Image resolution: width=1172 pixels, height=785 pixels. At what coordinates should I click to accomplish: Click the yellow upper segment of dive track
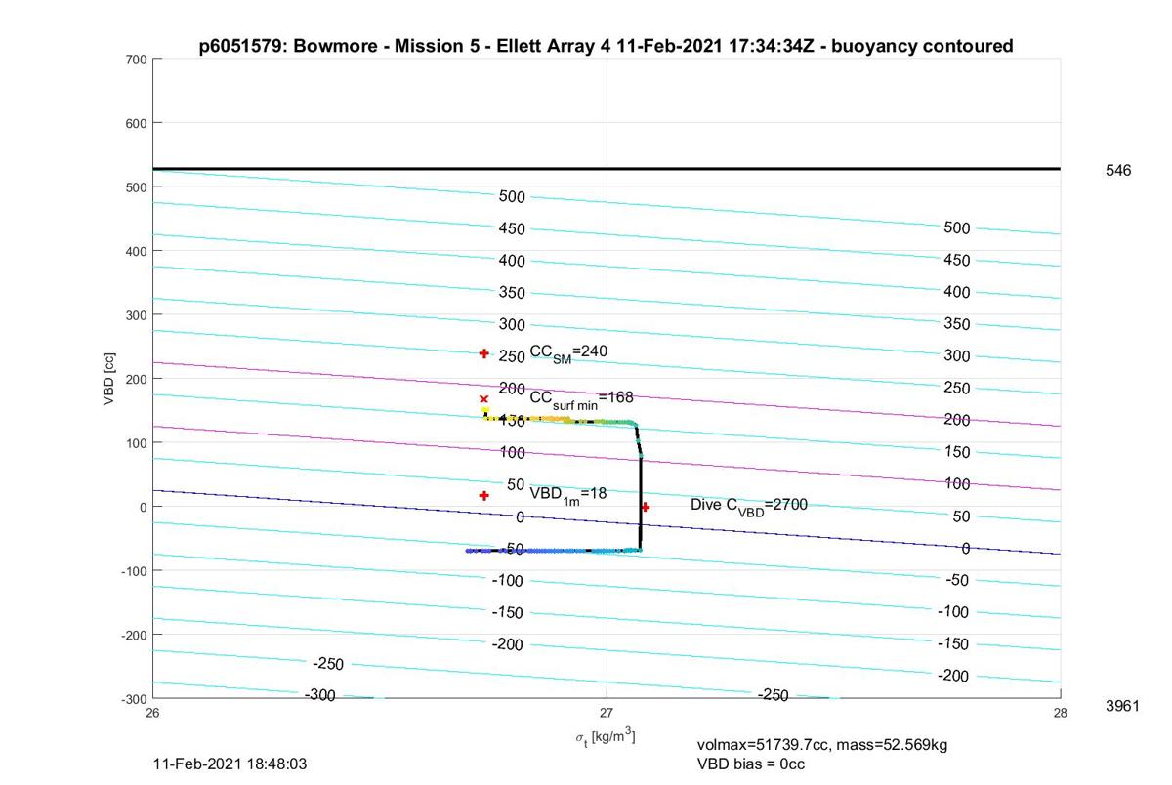tap(527, 419)
